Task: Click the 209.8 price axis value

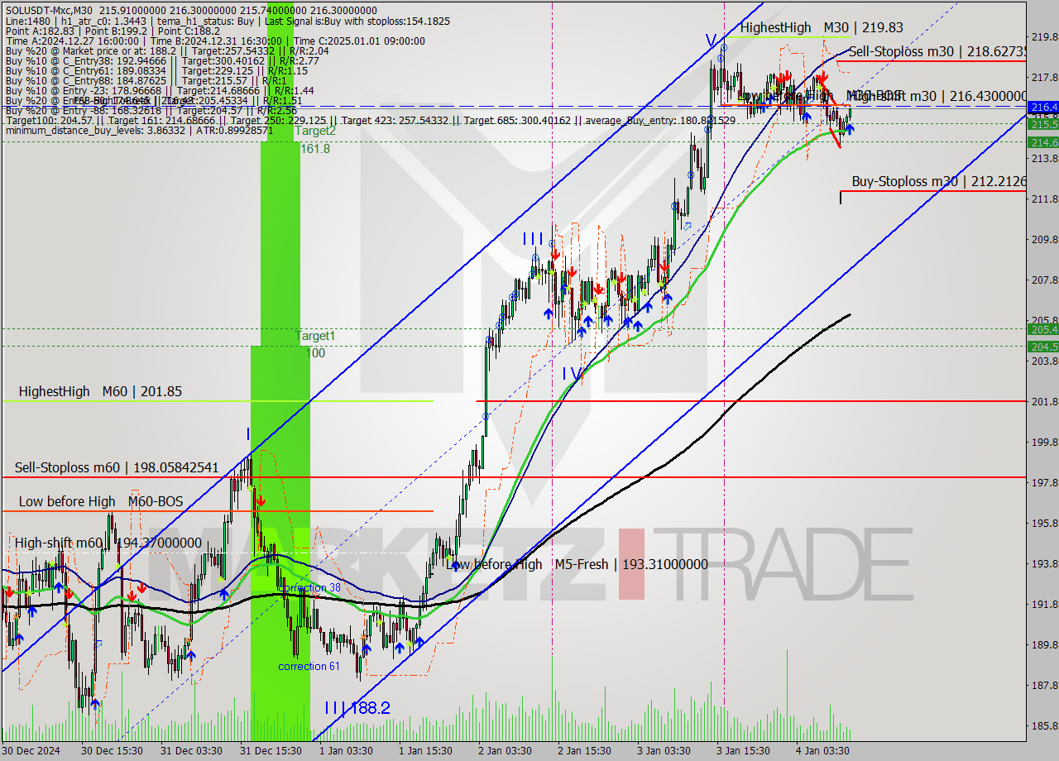Action: pyautogui.click(x=1043, y=239)
